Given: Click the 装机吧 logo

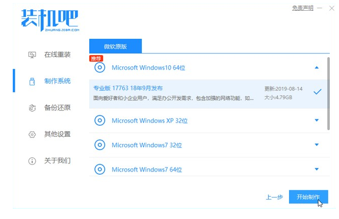Looking at the screenshot, I should pyautogui.click(x=50, y=20).
